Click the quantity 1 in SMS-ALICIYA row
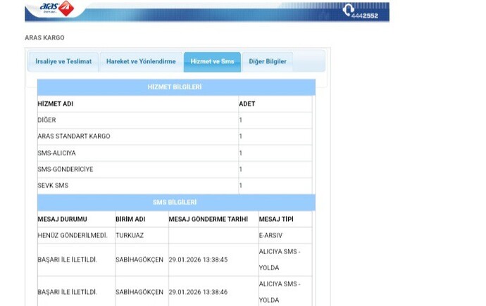The height and width of the screenshot is (306, 486). (240, 153)
